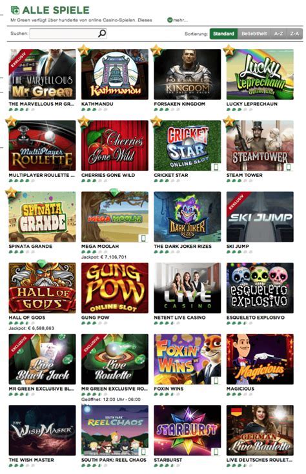Sort games A-Z
This screenshot has height=474, width=306.
click(278, 34)
